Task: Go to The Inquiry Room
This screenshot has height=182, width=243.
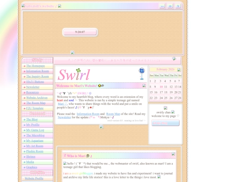Action: pos(37,76)
